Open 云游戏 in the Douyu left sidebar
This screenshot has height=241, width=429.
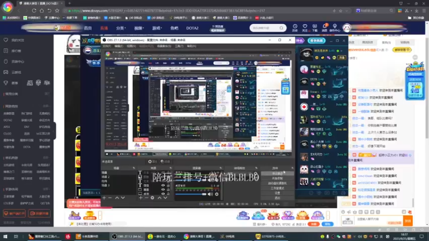point(13,72)
